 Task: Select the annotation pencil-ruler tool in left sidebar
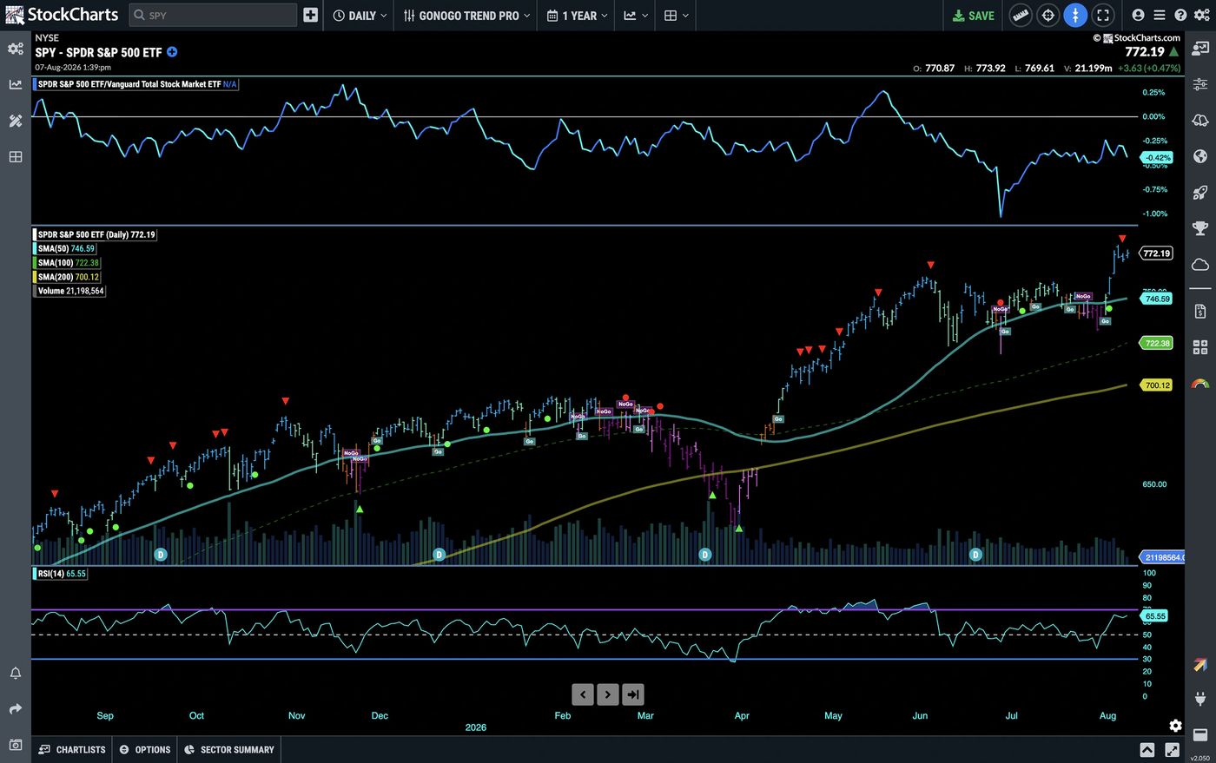point(16,121)
